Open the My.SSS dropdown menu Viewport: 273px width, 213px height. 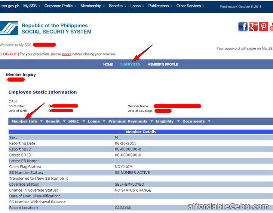click(32, 6)
